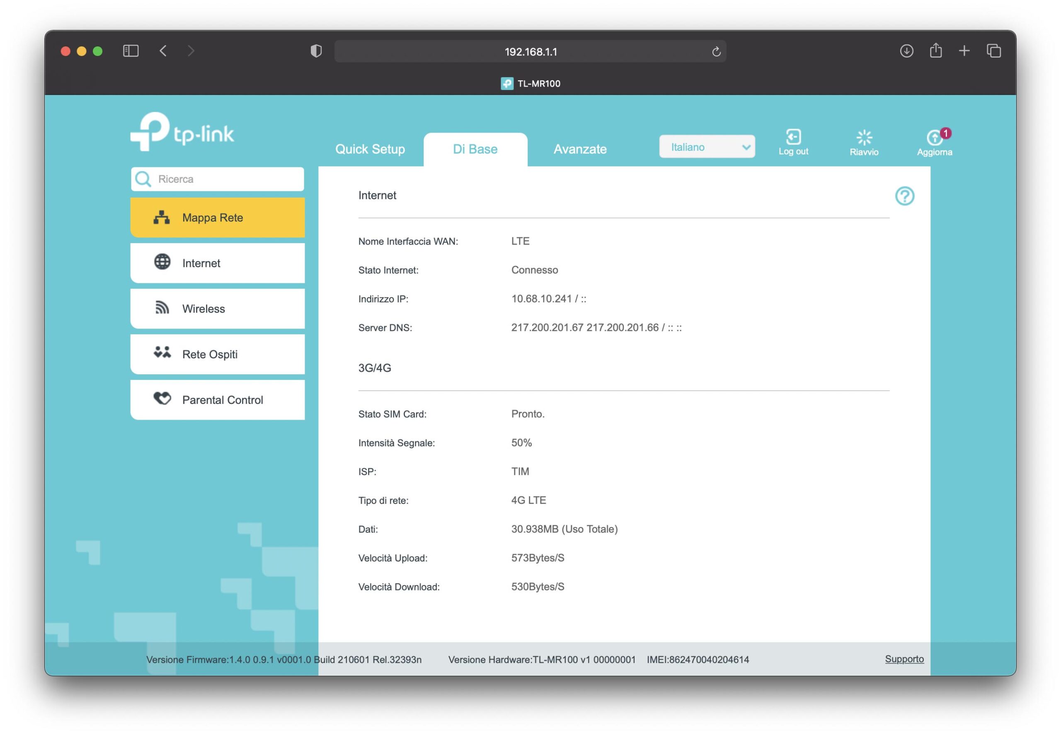Switch to the Quick Setup tab

(x=370, y=149)
